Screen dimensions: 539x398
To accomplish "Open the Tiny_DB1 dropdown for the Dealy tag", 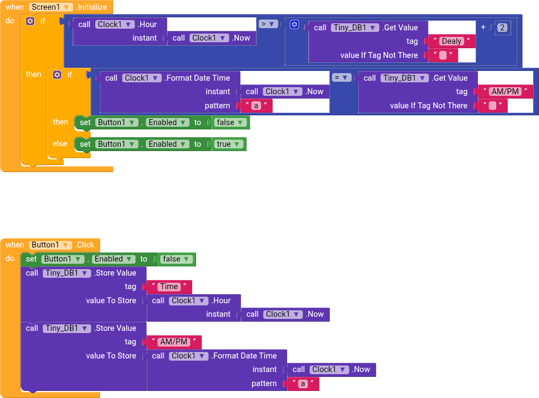I will point(355,28).
